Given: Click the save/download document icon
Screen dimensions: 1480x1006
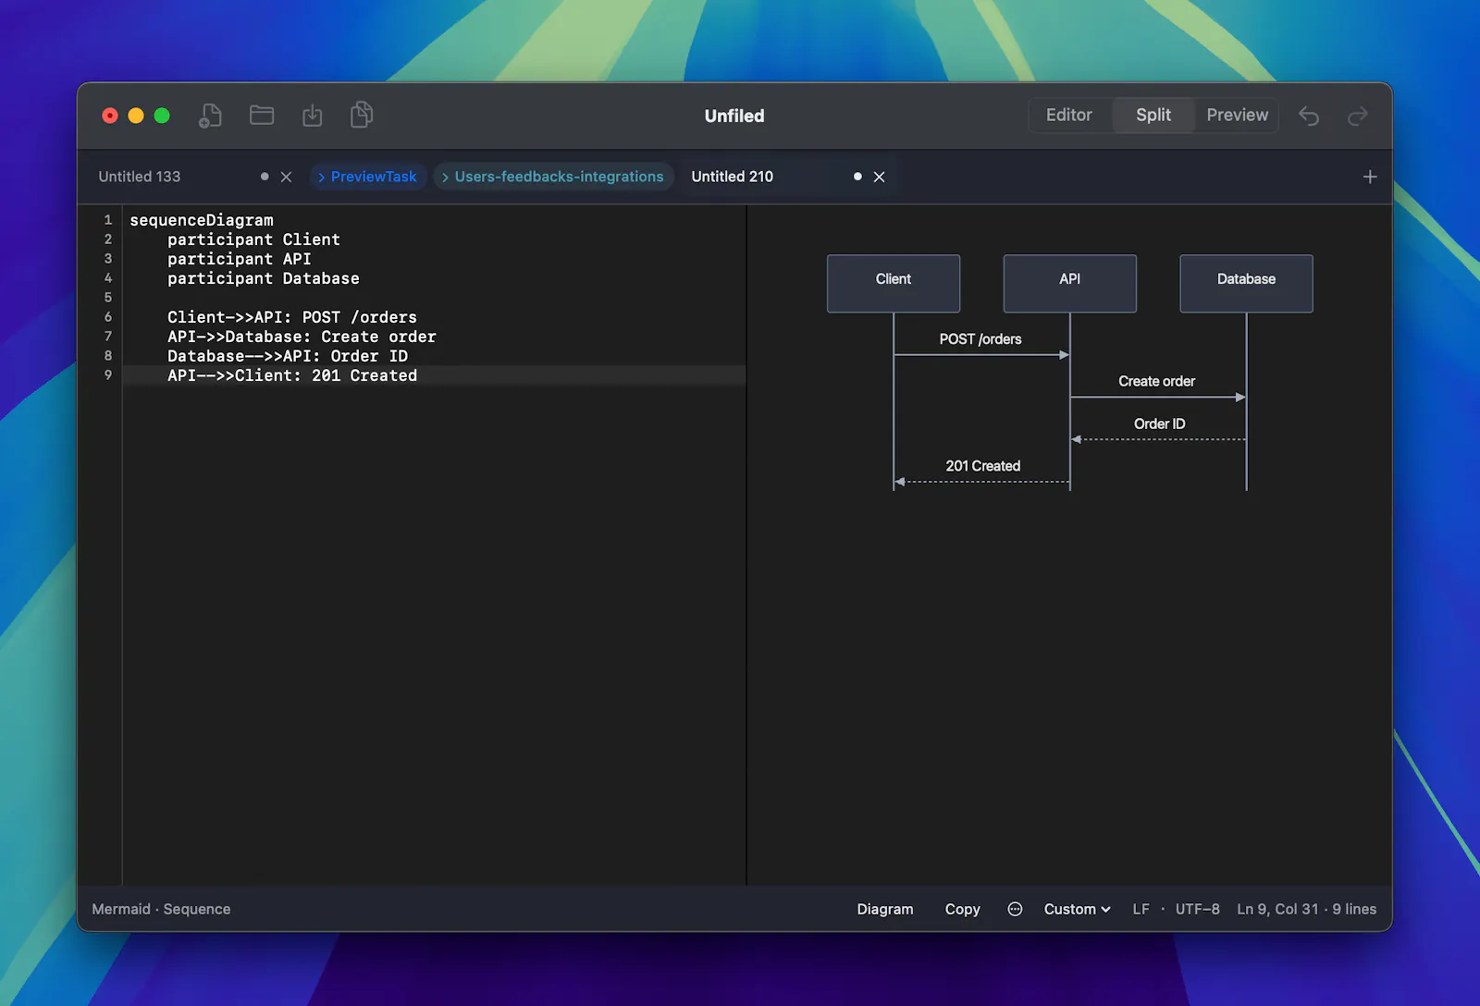Looking at the screenshot, I should pos(313,116).
